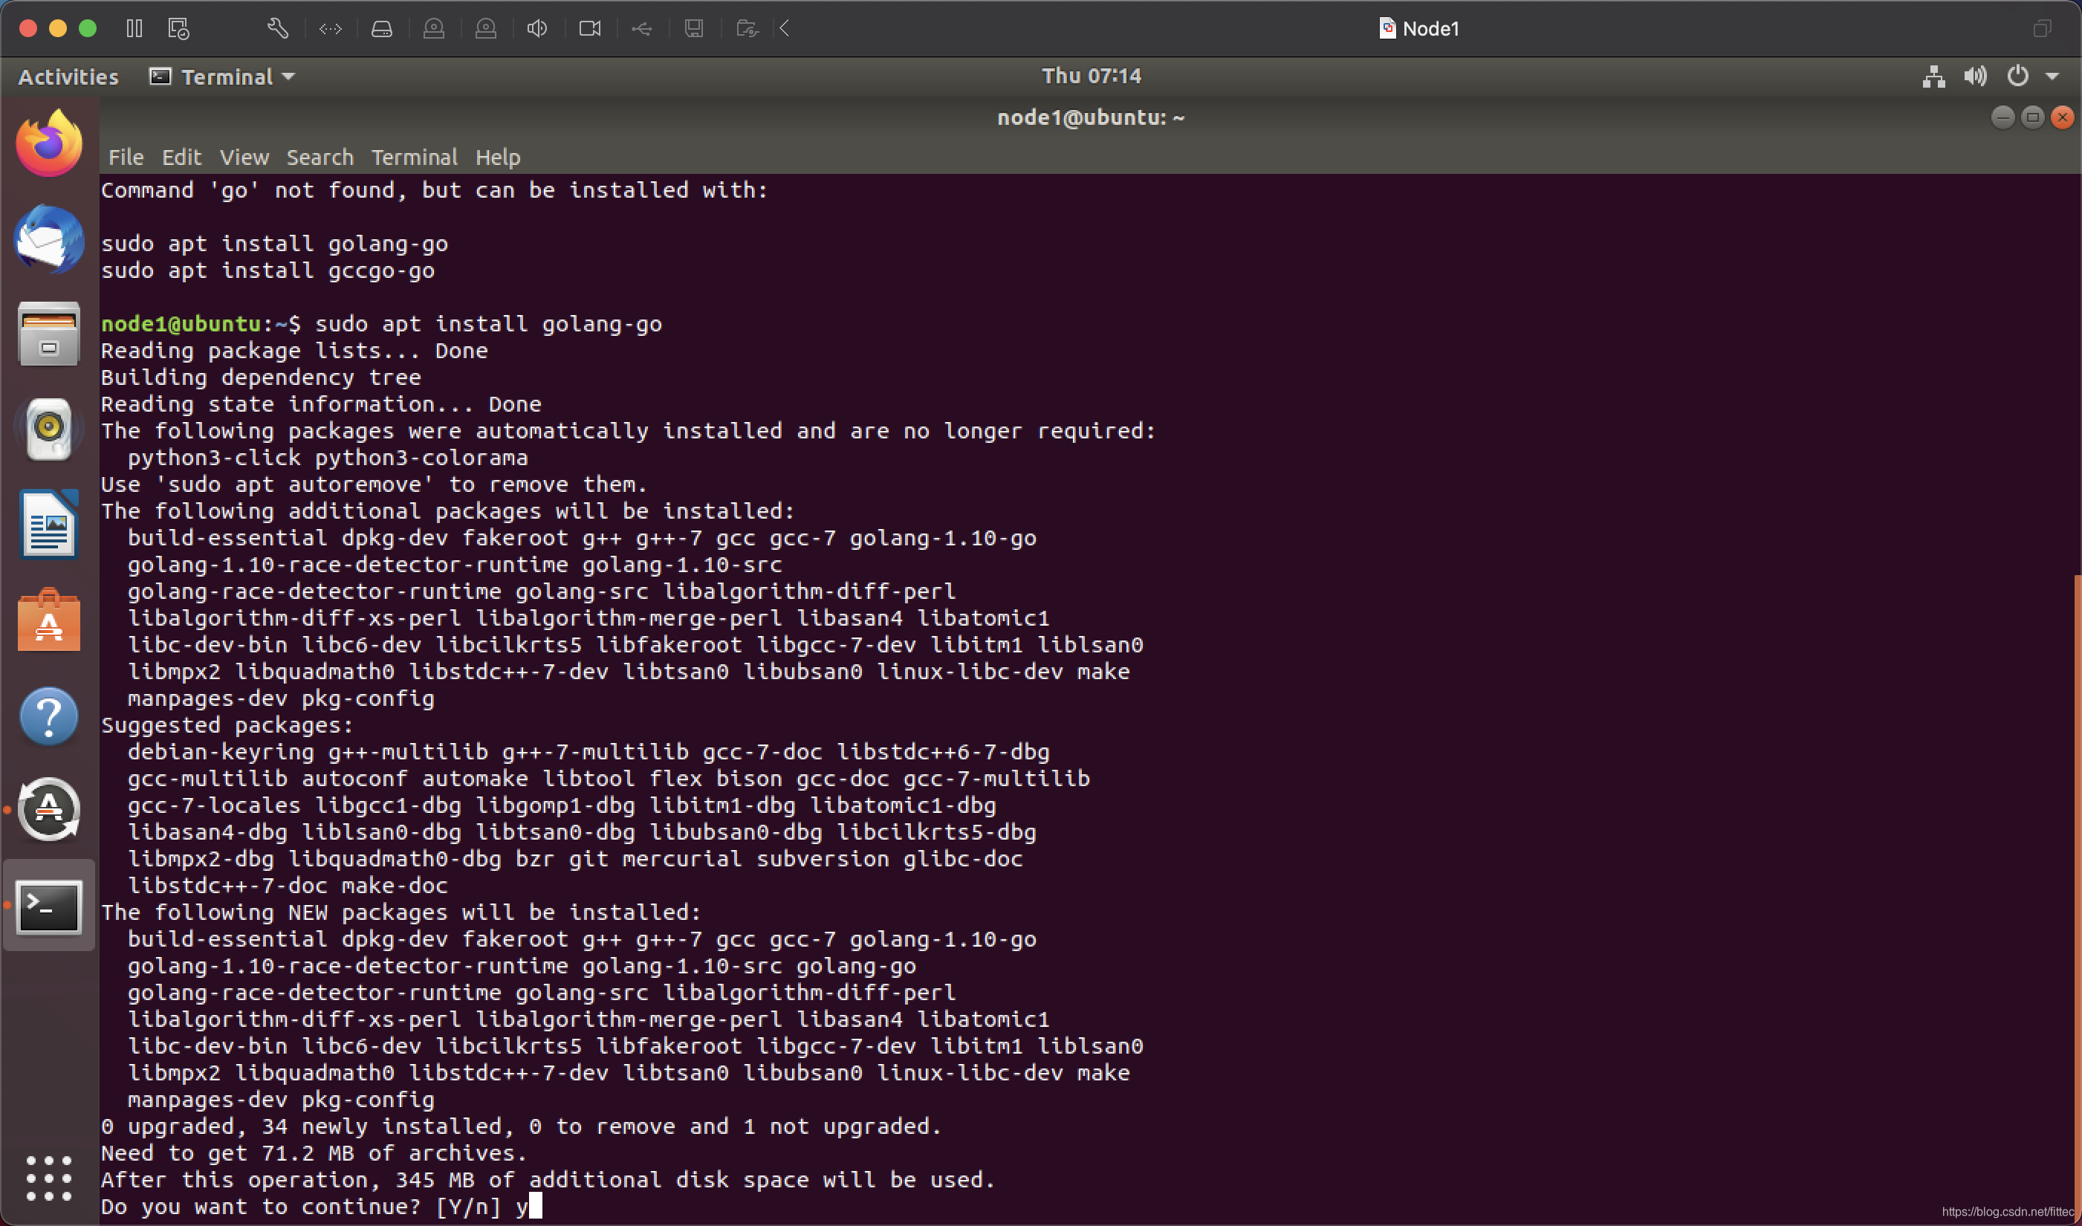Open the VM snapshot manager icon
The image size is (2082, 1226).
179,29
